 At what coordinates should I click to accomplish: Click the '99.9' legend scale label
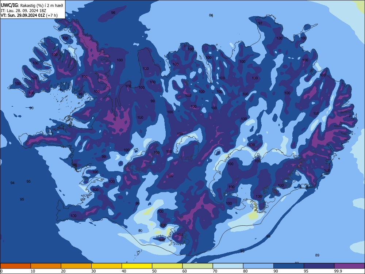338,271
